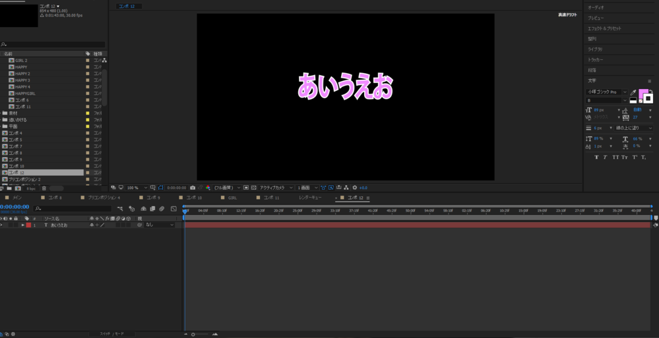
Task: Click the reset exposure icon
Action: coord(354,188)
